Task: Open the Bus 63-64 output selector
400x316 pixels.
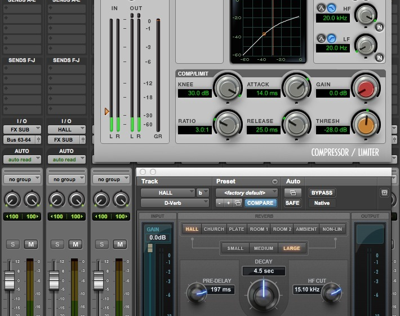Action: pyautogui.click(x=19, y=140)
